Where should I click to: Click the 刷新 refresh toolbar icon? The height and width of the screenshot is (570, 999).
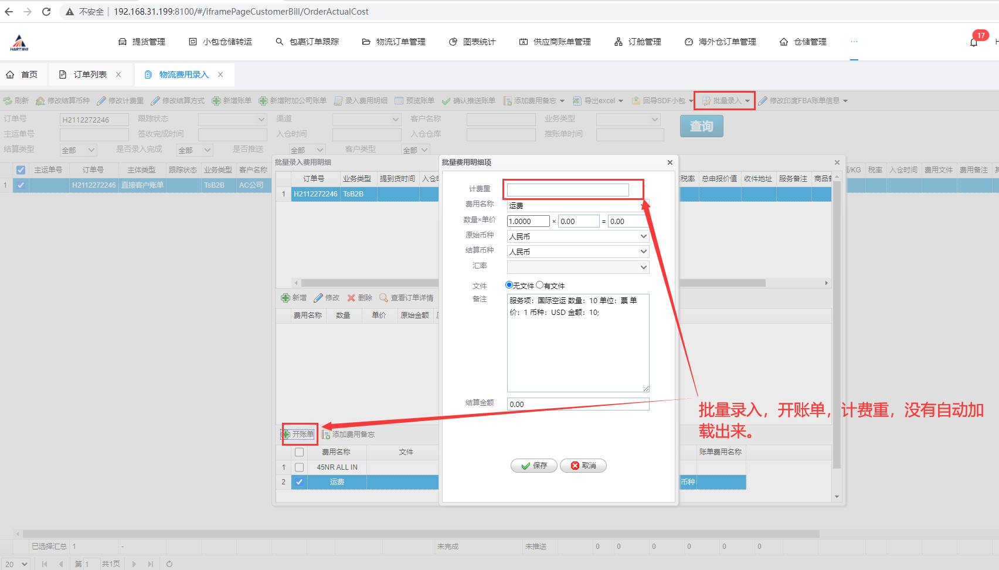point(8,101)
